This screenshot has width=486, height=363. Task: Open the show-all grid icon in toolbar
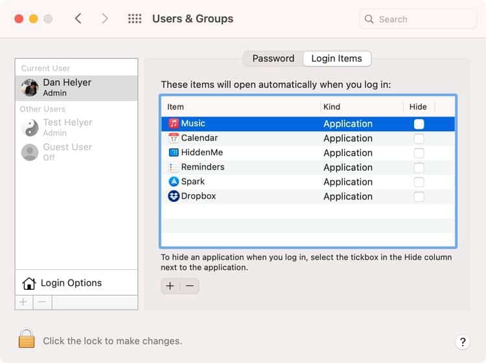[135, 19]
